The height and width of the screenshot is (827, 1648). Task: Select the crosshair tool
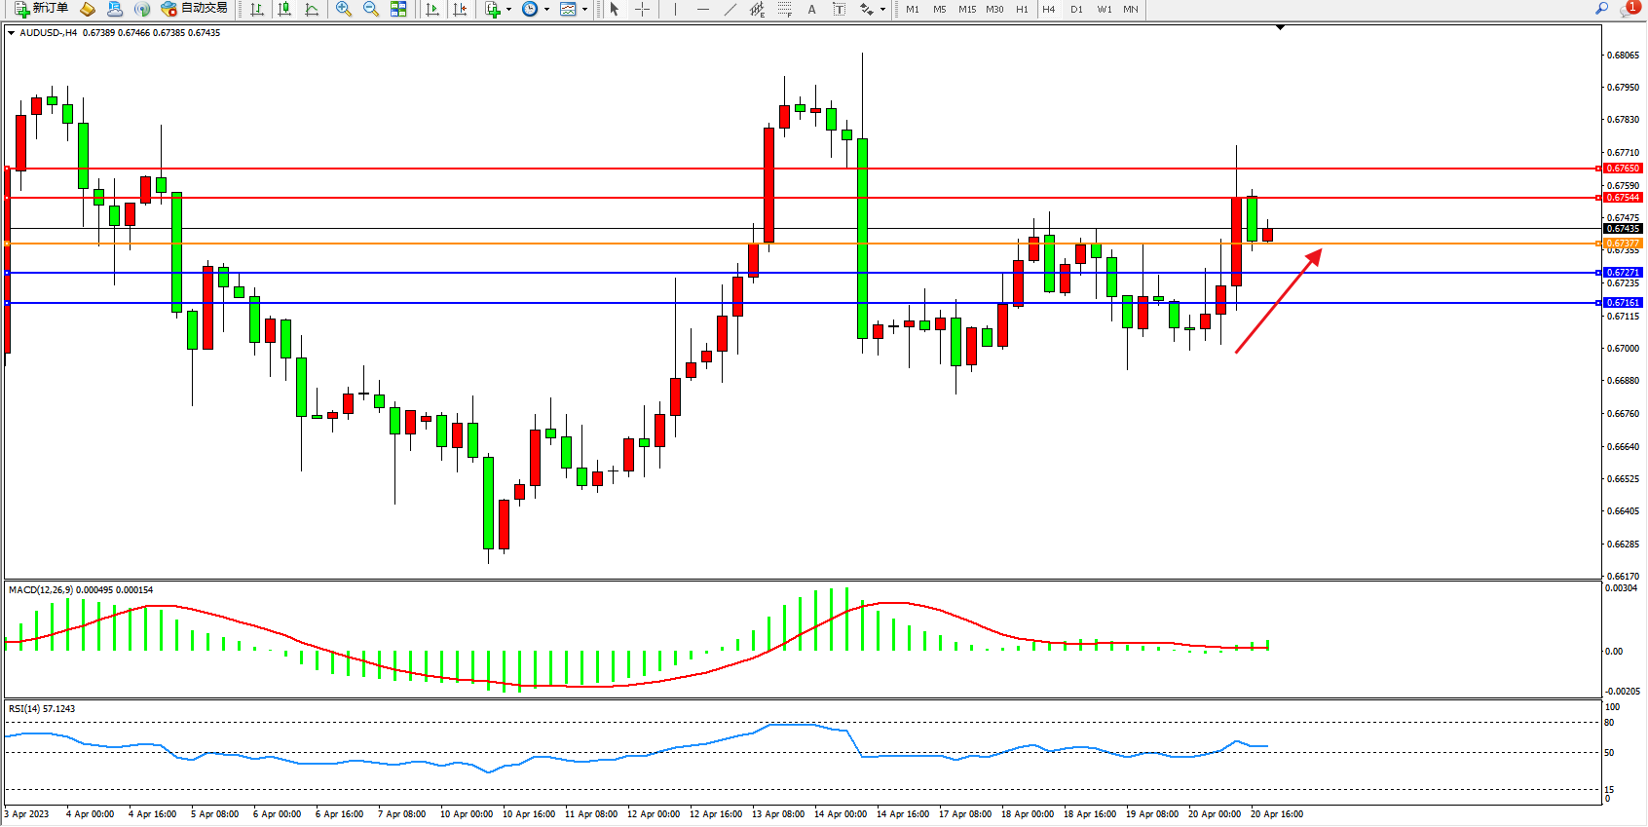click(643, 9)
